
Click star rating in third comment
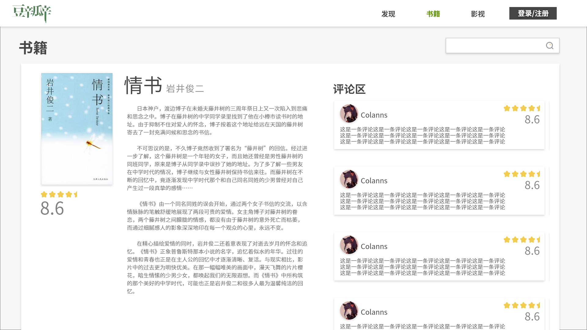coord(522,240)
